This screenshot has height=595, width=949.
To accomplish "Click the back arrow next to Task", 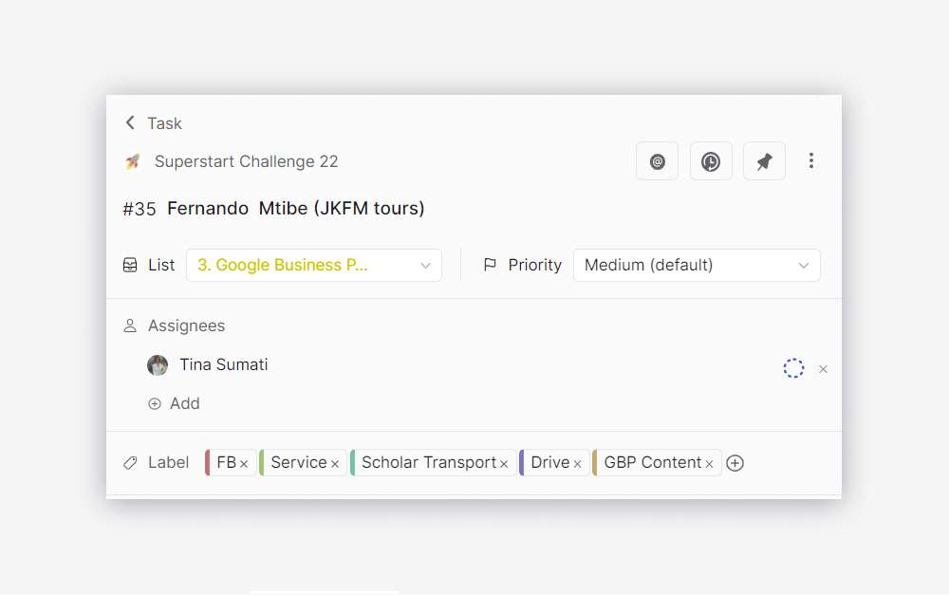I will (x=130, y=123).
